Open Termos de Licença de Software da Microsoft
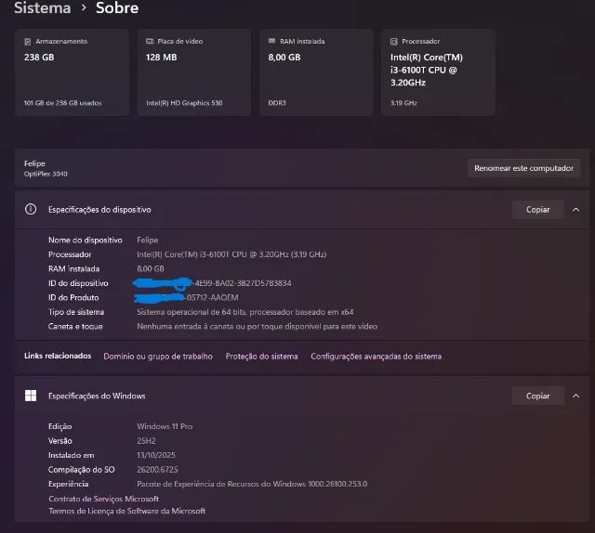This screenshot has height=533, width=595. click(x=126, y=511)
